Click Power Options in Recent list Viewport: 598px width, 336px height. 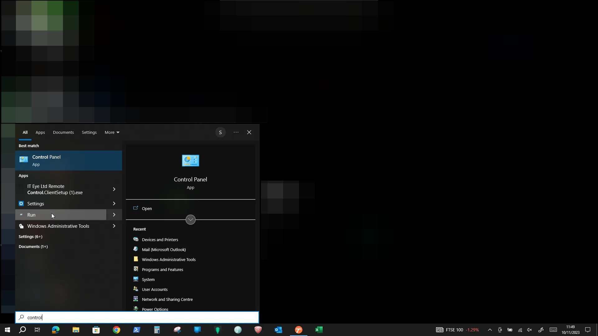point(155,309)
